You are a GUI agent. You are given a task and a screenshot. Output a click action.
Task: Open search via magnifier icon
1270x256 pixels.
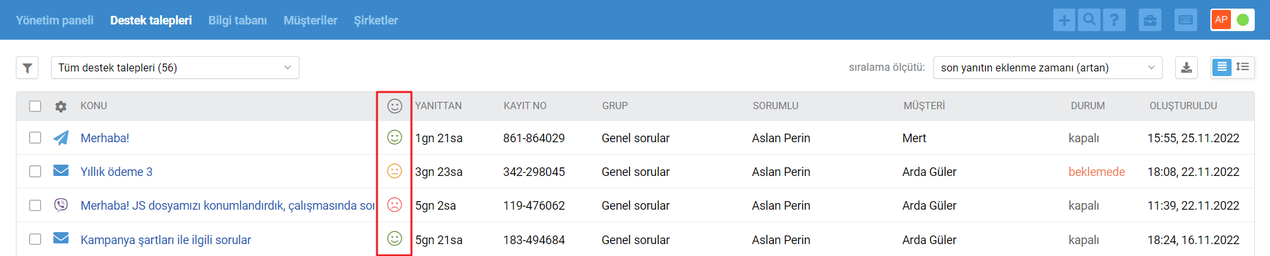(x=1089, y=20)
